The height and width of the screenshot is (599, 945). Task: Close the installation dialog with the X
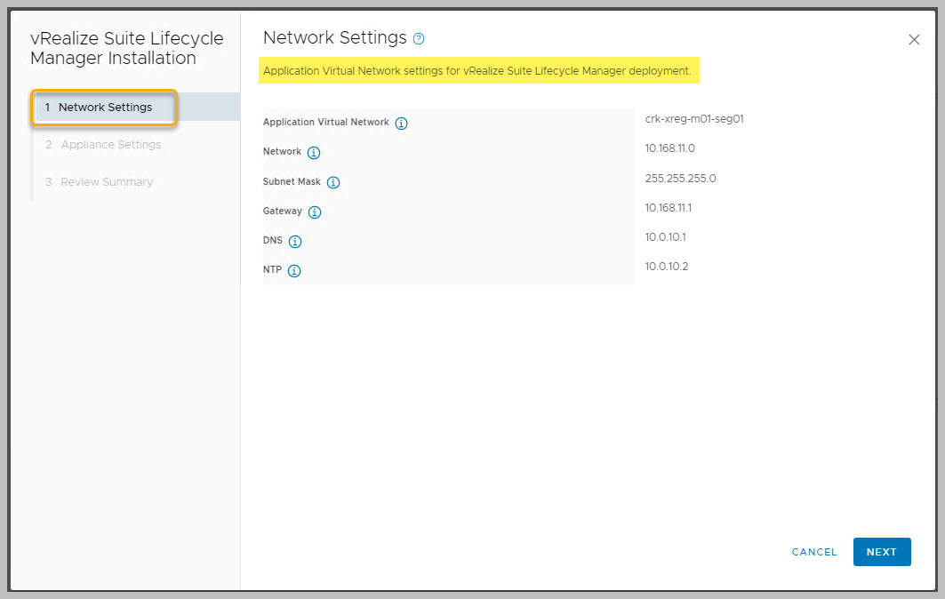[914, 40]
